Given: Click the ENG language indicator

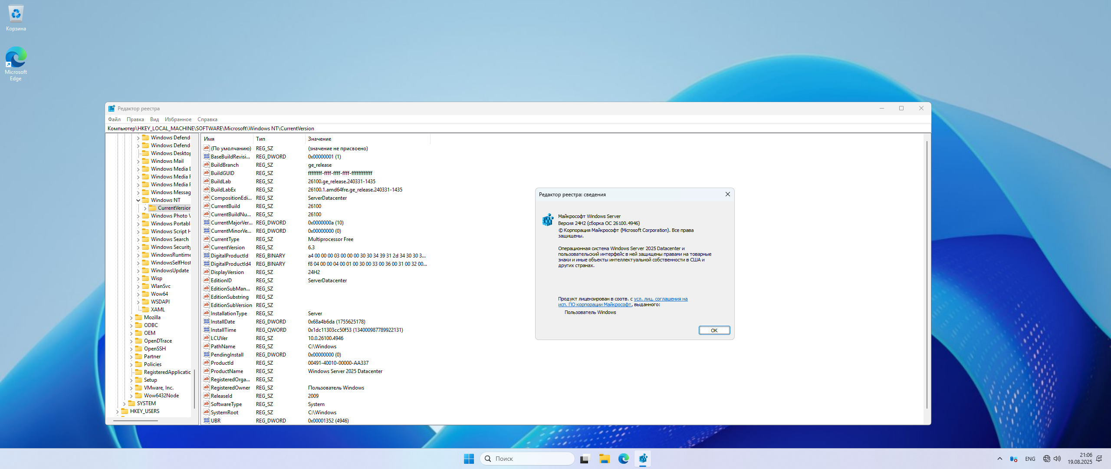Looking at the screenshot, I should click(1030, 459).
